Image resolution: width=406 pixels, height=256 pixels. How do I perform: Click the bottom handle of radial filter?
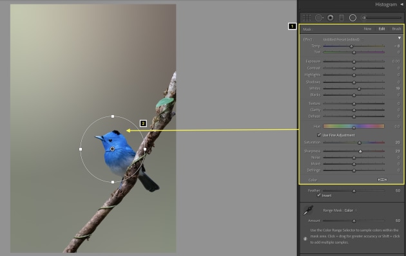(113, 182)
